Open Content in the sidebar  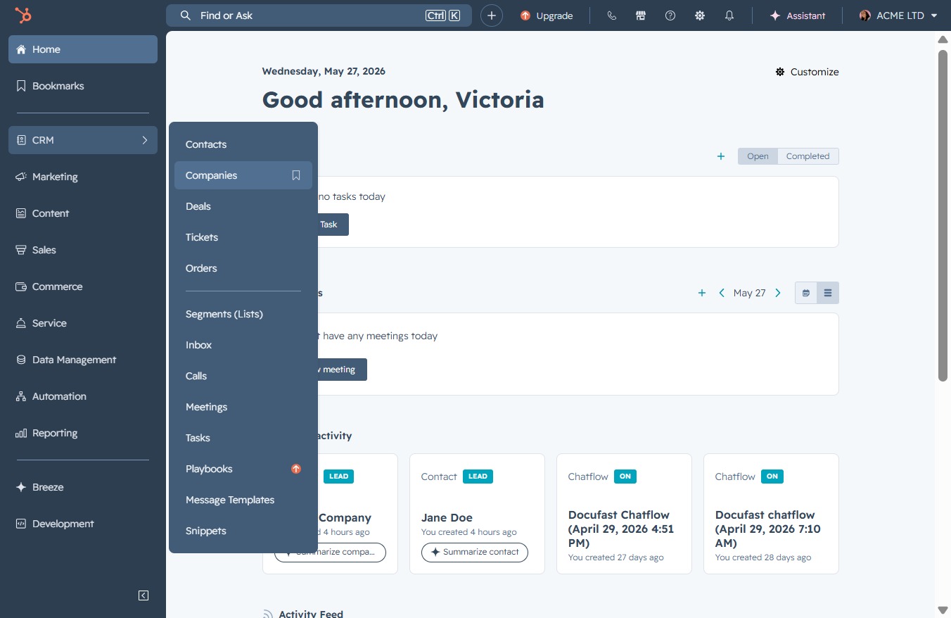[x=83, y=213]
